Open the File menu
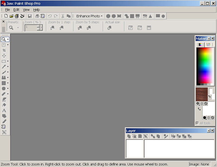Viewport: 217px width, 167px height. click(x=7, y=10)
